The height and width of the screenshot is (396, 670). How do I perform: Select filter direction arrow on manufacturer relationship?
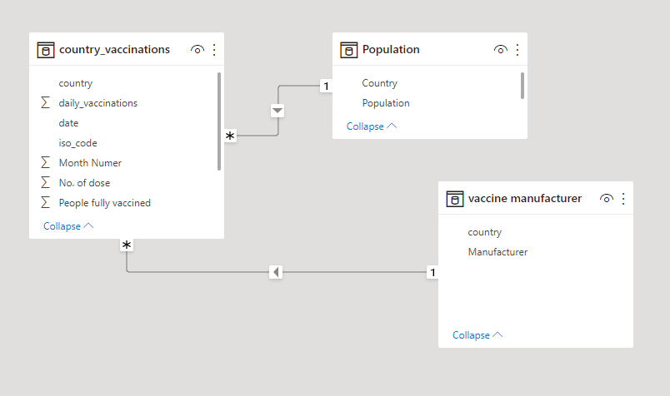pos(276,272)
